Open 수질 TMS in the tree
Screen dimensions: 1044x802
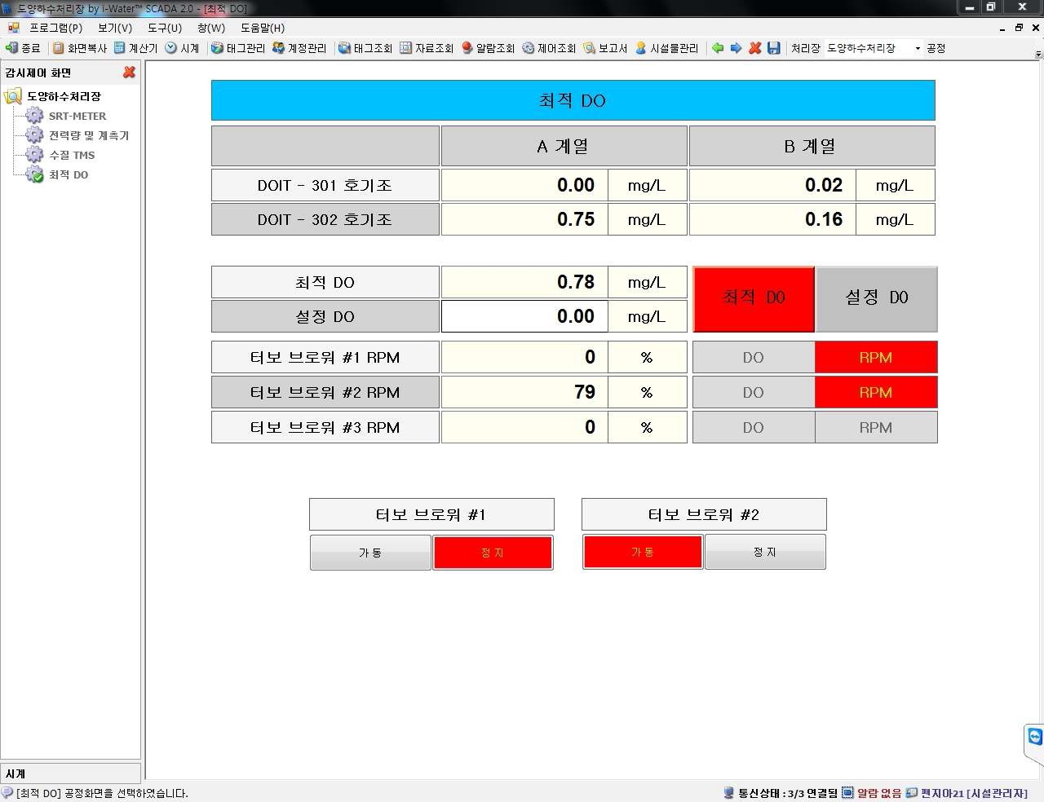pos(72,155)
